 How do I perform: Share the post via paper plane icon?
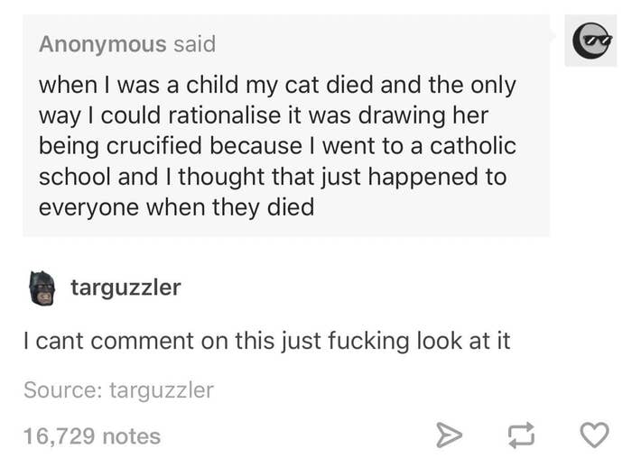[449, 436]
